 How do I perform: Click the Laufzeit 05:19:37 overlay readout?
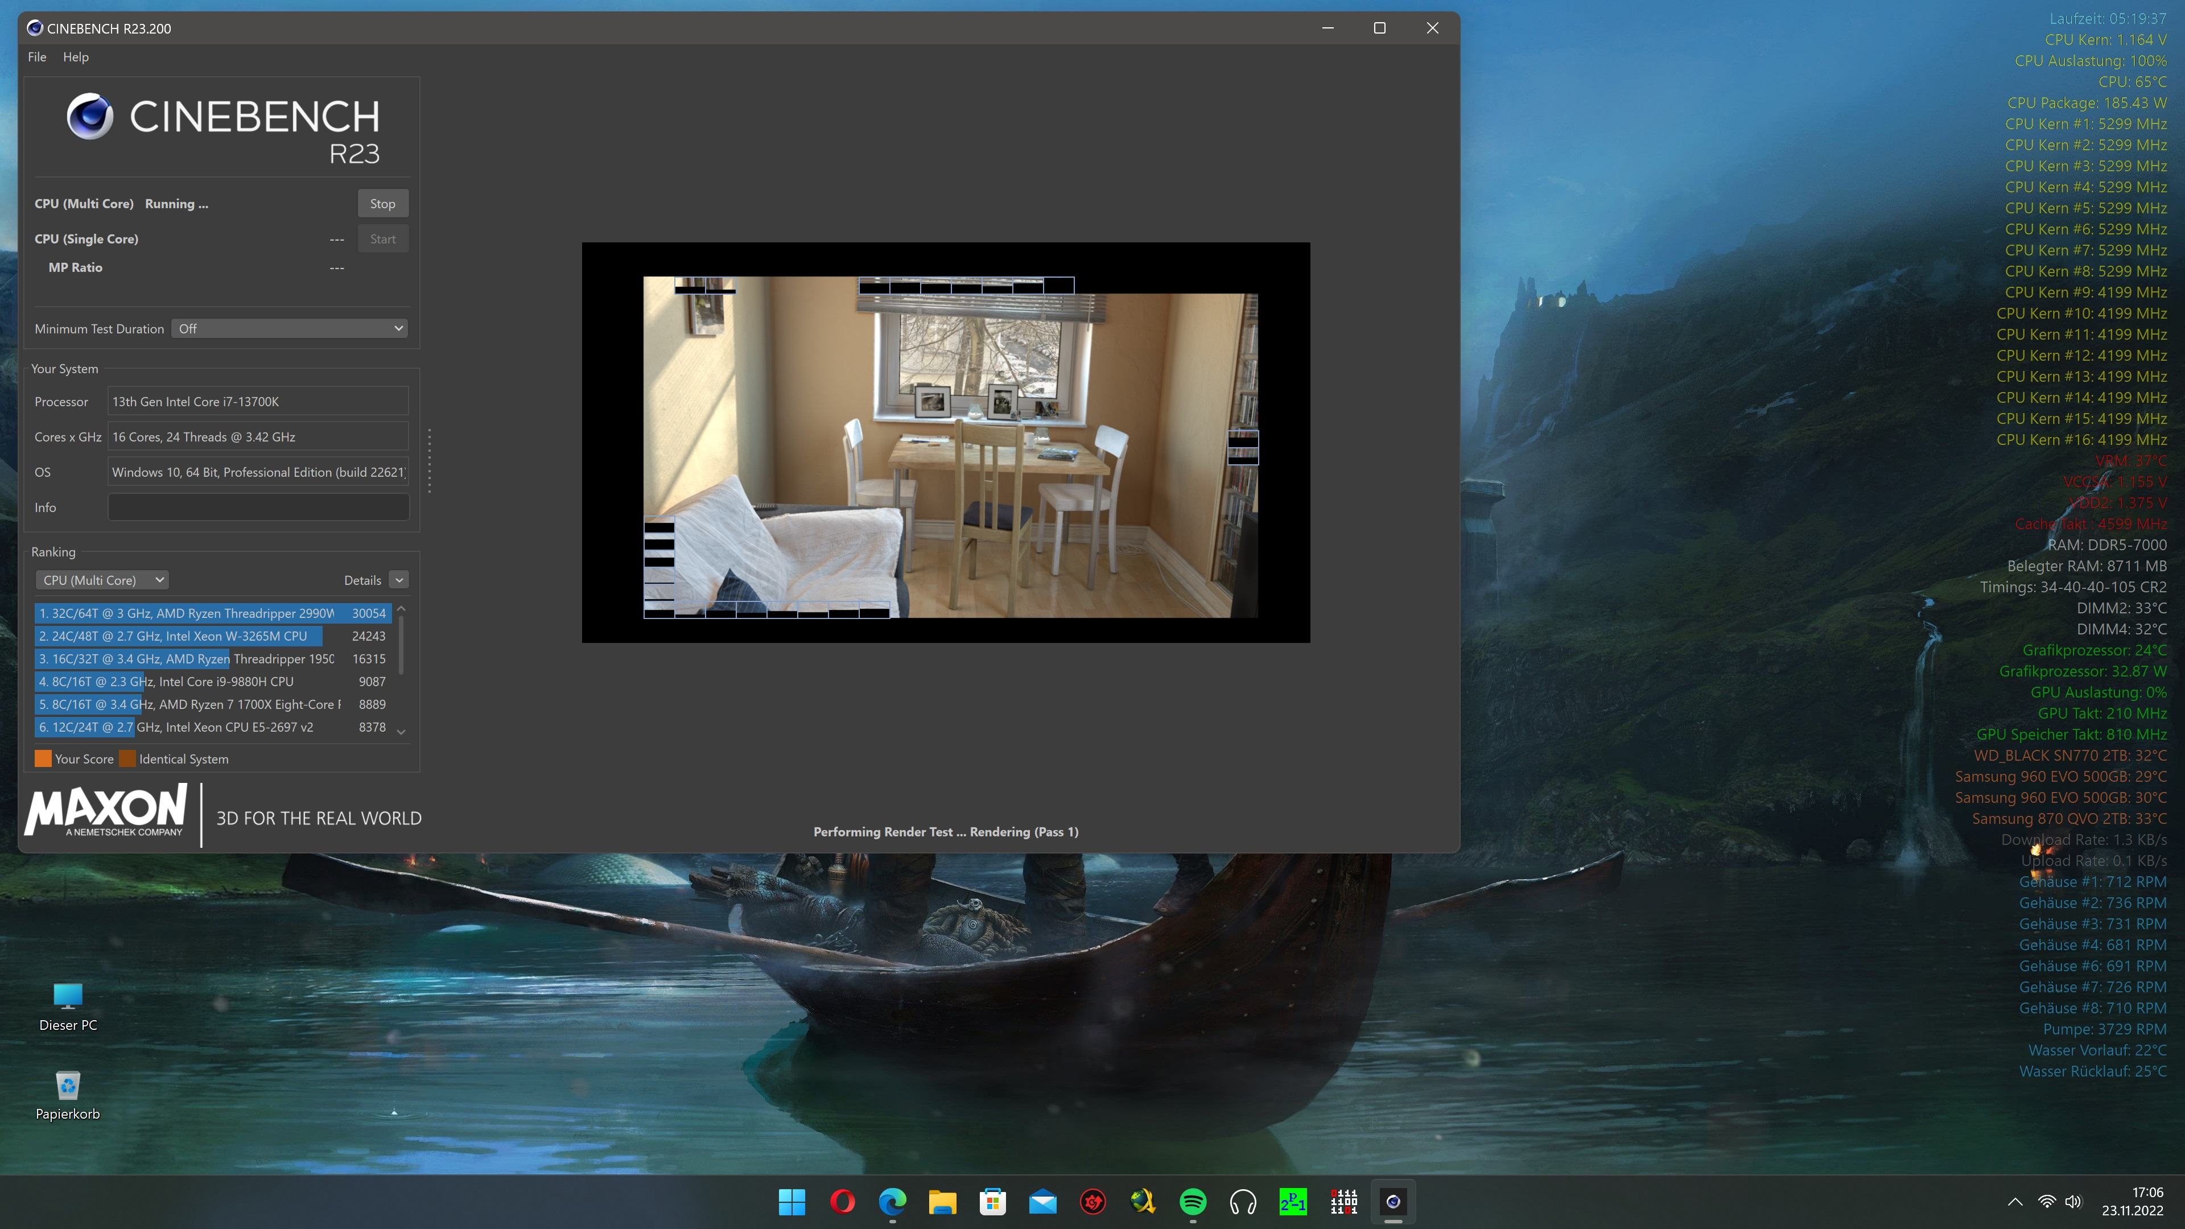pos(2108,19)
